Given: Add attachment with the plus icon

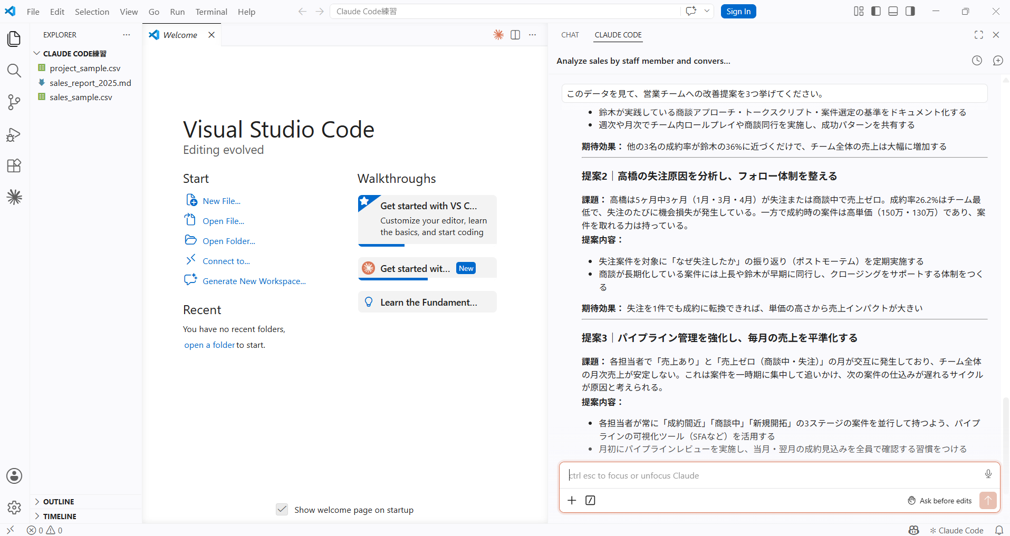Looking at the screenshot, I should [x=572, y=500].
